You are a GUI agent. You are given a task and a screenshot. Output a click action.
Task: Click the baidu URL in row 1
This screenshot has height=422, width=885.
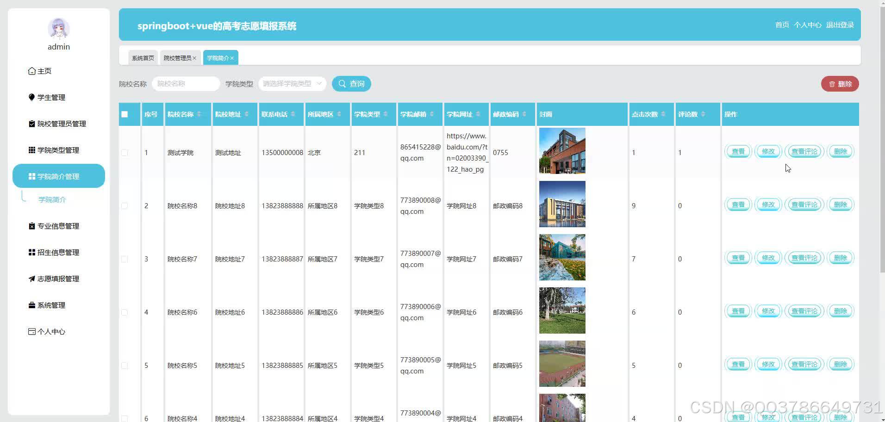(467, 153)
